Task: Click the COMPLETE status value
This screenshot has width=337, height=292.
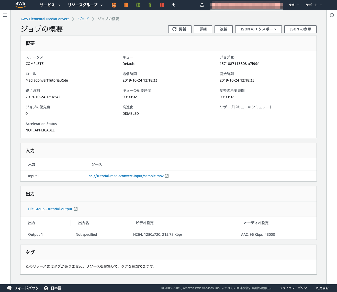Action: click(35, 64)
